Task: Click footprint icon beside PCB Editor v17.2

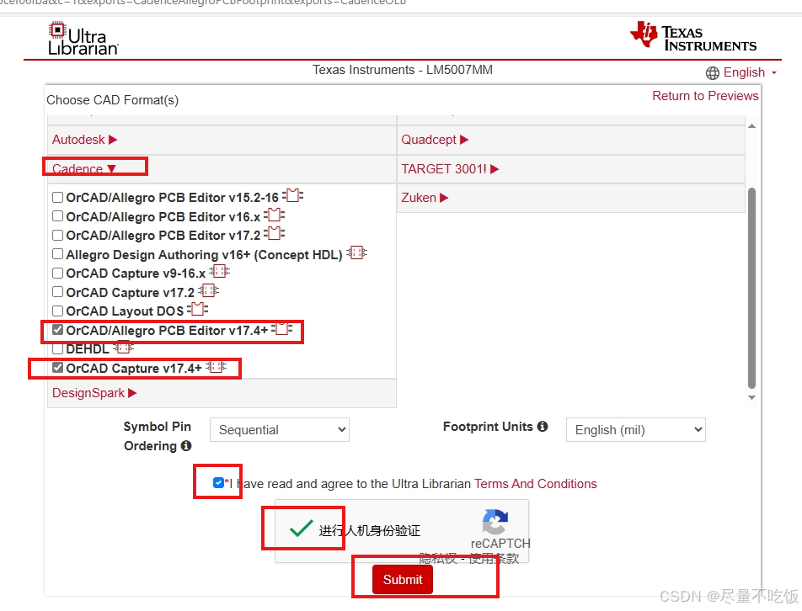Action: point(274,234)
